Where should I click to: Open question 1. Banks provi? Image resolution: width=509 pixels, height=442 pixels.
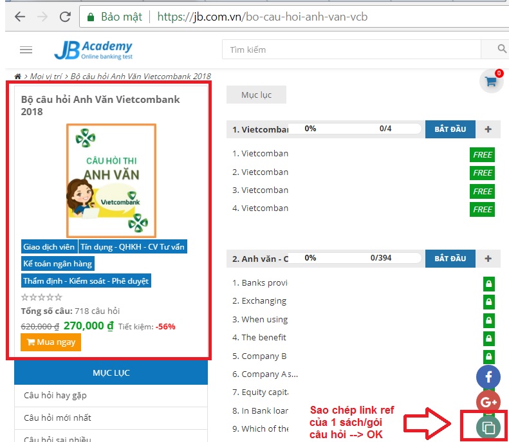click(x=260, y=283)
